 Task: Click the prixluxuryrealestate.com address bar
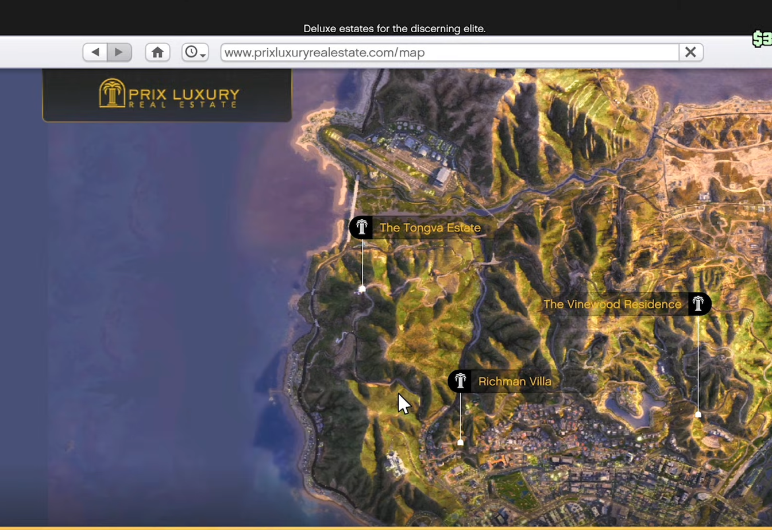coord(448,52)
